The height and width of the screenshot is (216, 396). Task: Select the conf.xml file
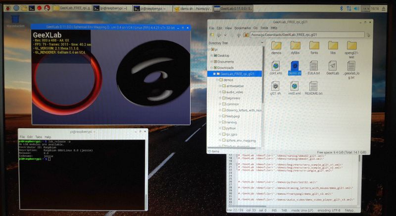tap(276, 68)
